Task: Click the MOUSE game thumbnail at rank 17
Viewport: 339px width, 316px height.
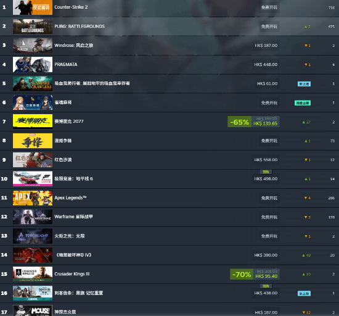Action: point(33,310)
